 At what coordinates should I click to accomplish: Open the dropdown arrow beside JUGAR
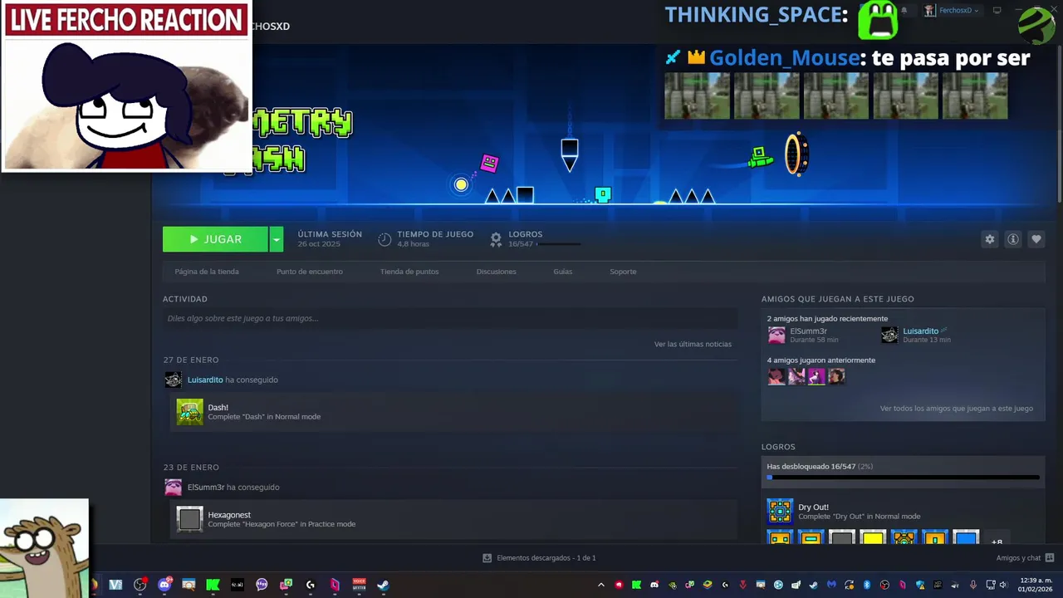(277, 239)
